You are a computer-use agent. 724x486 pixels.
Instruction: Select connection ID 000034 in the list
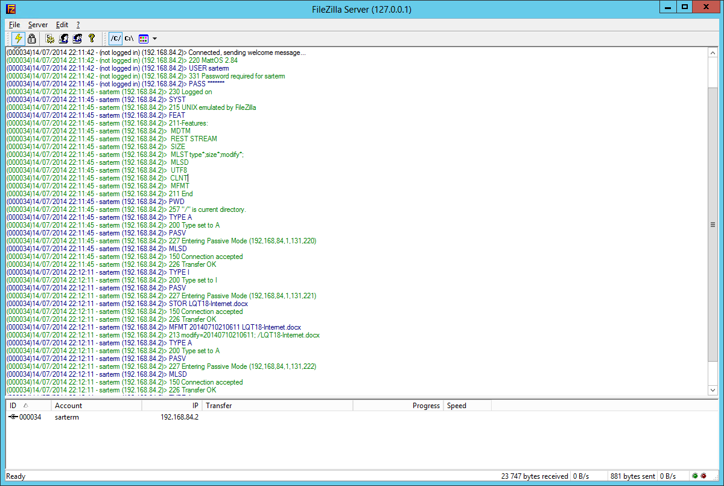30,417
